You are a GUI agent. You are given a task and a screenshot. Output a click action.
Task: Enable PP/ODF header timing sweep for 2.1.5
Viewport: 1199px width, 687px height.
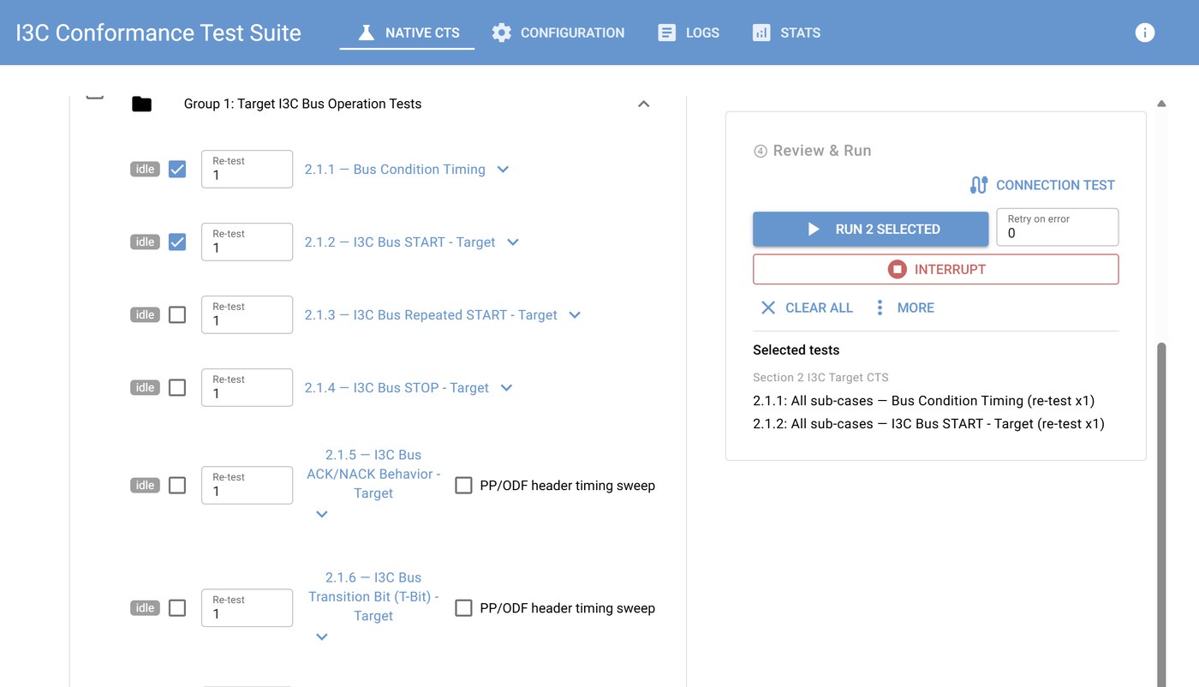(463, 486)
